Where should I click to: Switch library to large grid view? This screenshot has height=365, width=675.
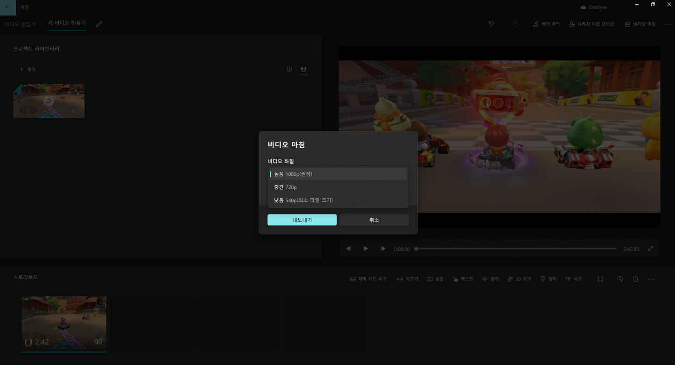coord(289,69)
